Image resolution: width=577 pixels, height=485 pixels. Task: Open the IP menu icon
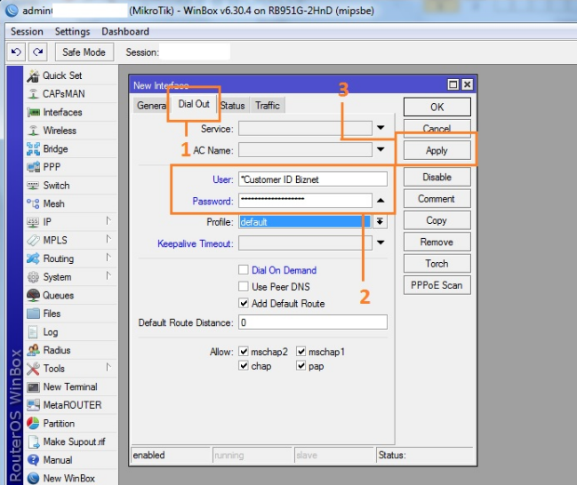click(x=33, y=222)
